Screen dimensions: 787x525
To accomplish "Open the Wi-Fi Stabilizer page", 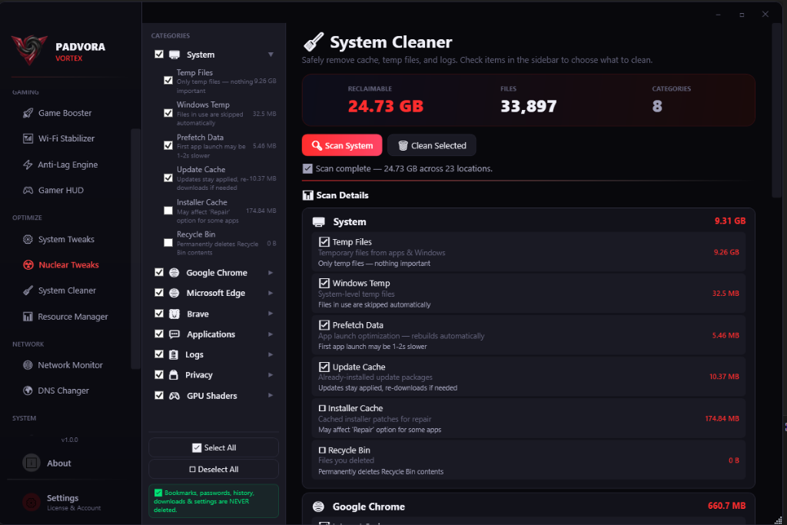I will click(65, 138).
